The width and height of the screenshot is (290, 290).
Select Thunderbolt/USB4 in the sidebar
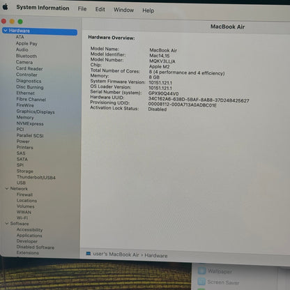tap(36, 177)
